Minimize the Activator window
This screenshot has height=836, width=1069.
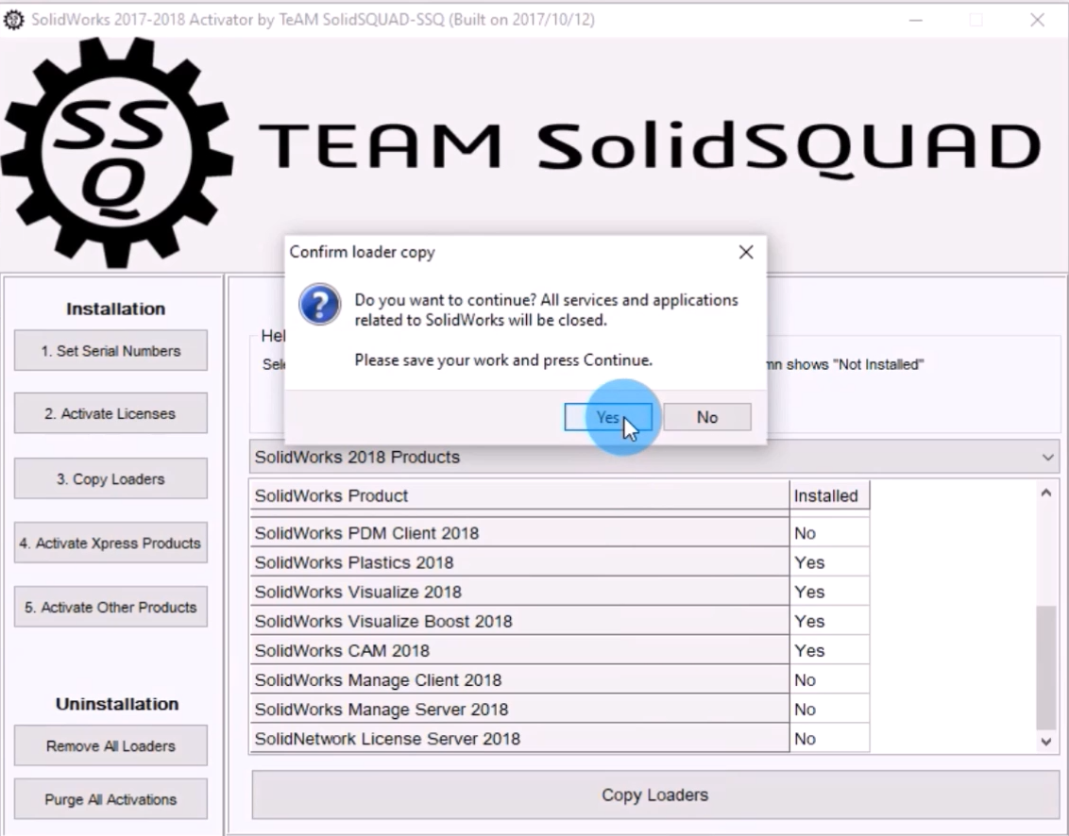pyautogui.click(x=915, y=20)
